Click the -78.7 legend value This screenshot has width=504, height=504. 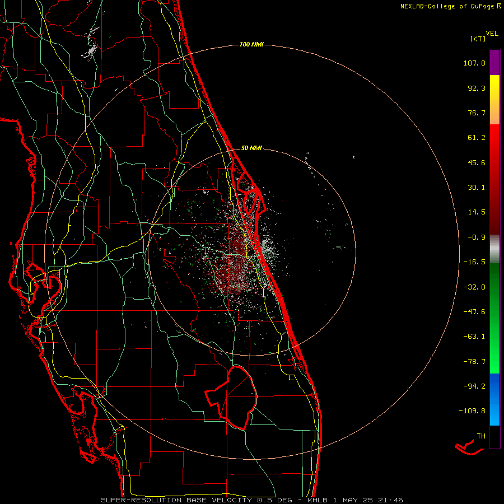474,362
